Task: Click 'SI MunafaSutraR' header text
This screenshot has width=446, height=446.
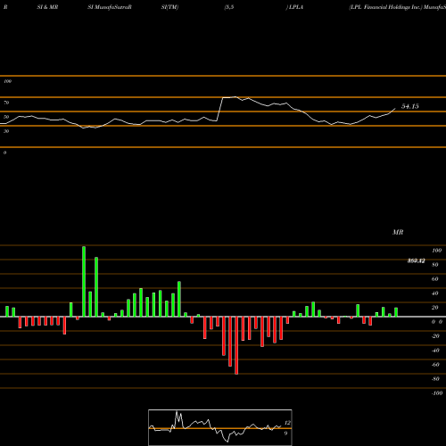Action: tap(110, 7)
